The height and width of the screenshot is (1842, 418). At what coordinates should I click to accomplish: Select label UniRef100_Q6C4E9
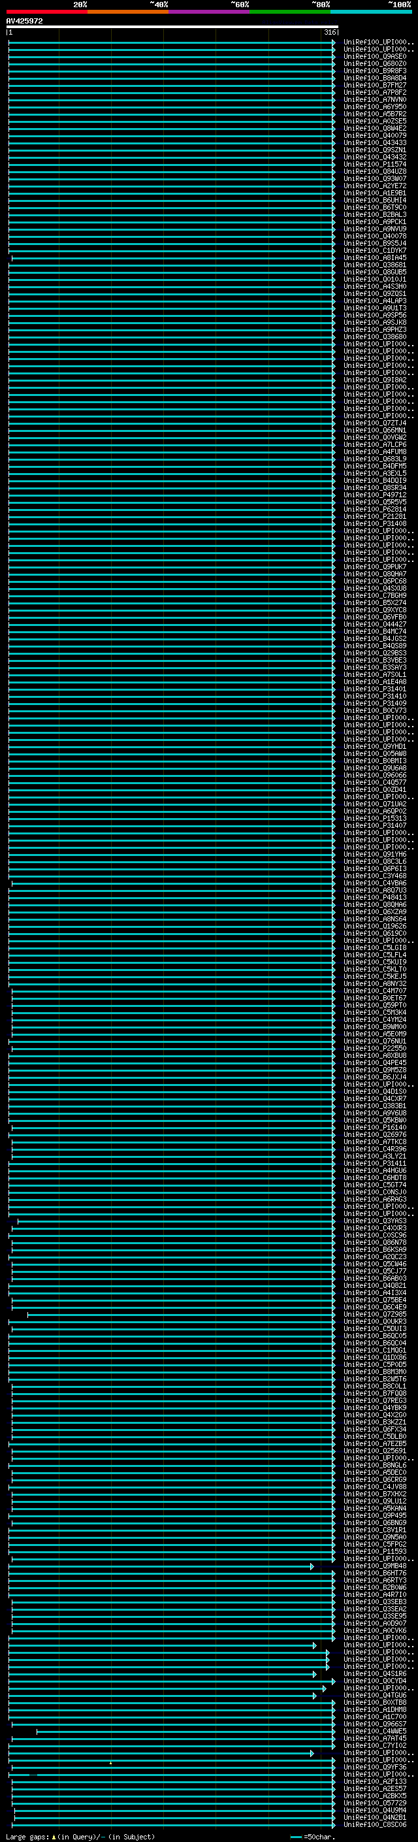point(374,1306)
